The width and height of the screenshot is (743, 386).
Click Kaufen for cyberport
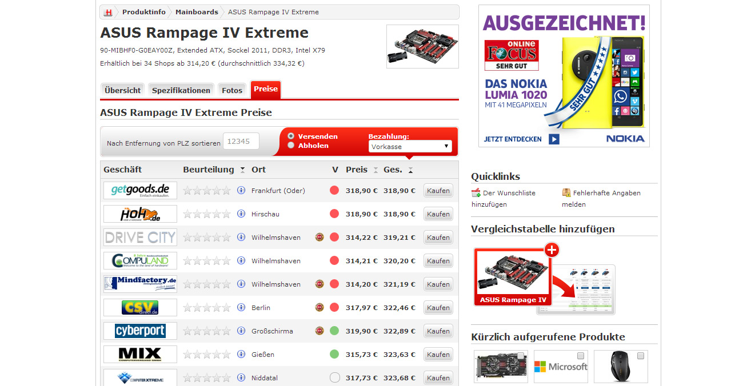click(x=438, y=331)
